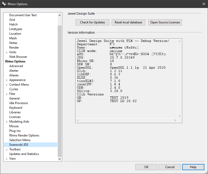This screenshot has height=174, width=208.
Task: Open the Cycles settings page
Action: (x=14, y=89)
